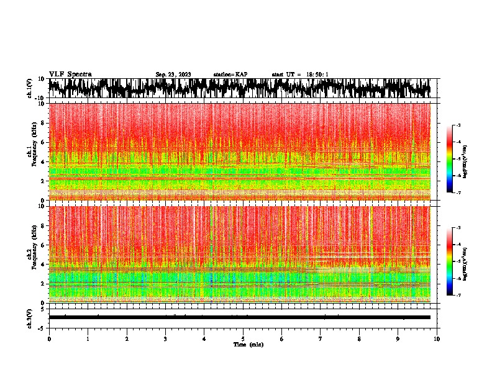Screen dimensions: 492x380
Task: Click the ch.1 colorbar "-7" value label
Action: coord(458,192)
